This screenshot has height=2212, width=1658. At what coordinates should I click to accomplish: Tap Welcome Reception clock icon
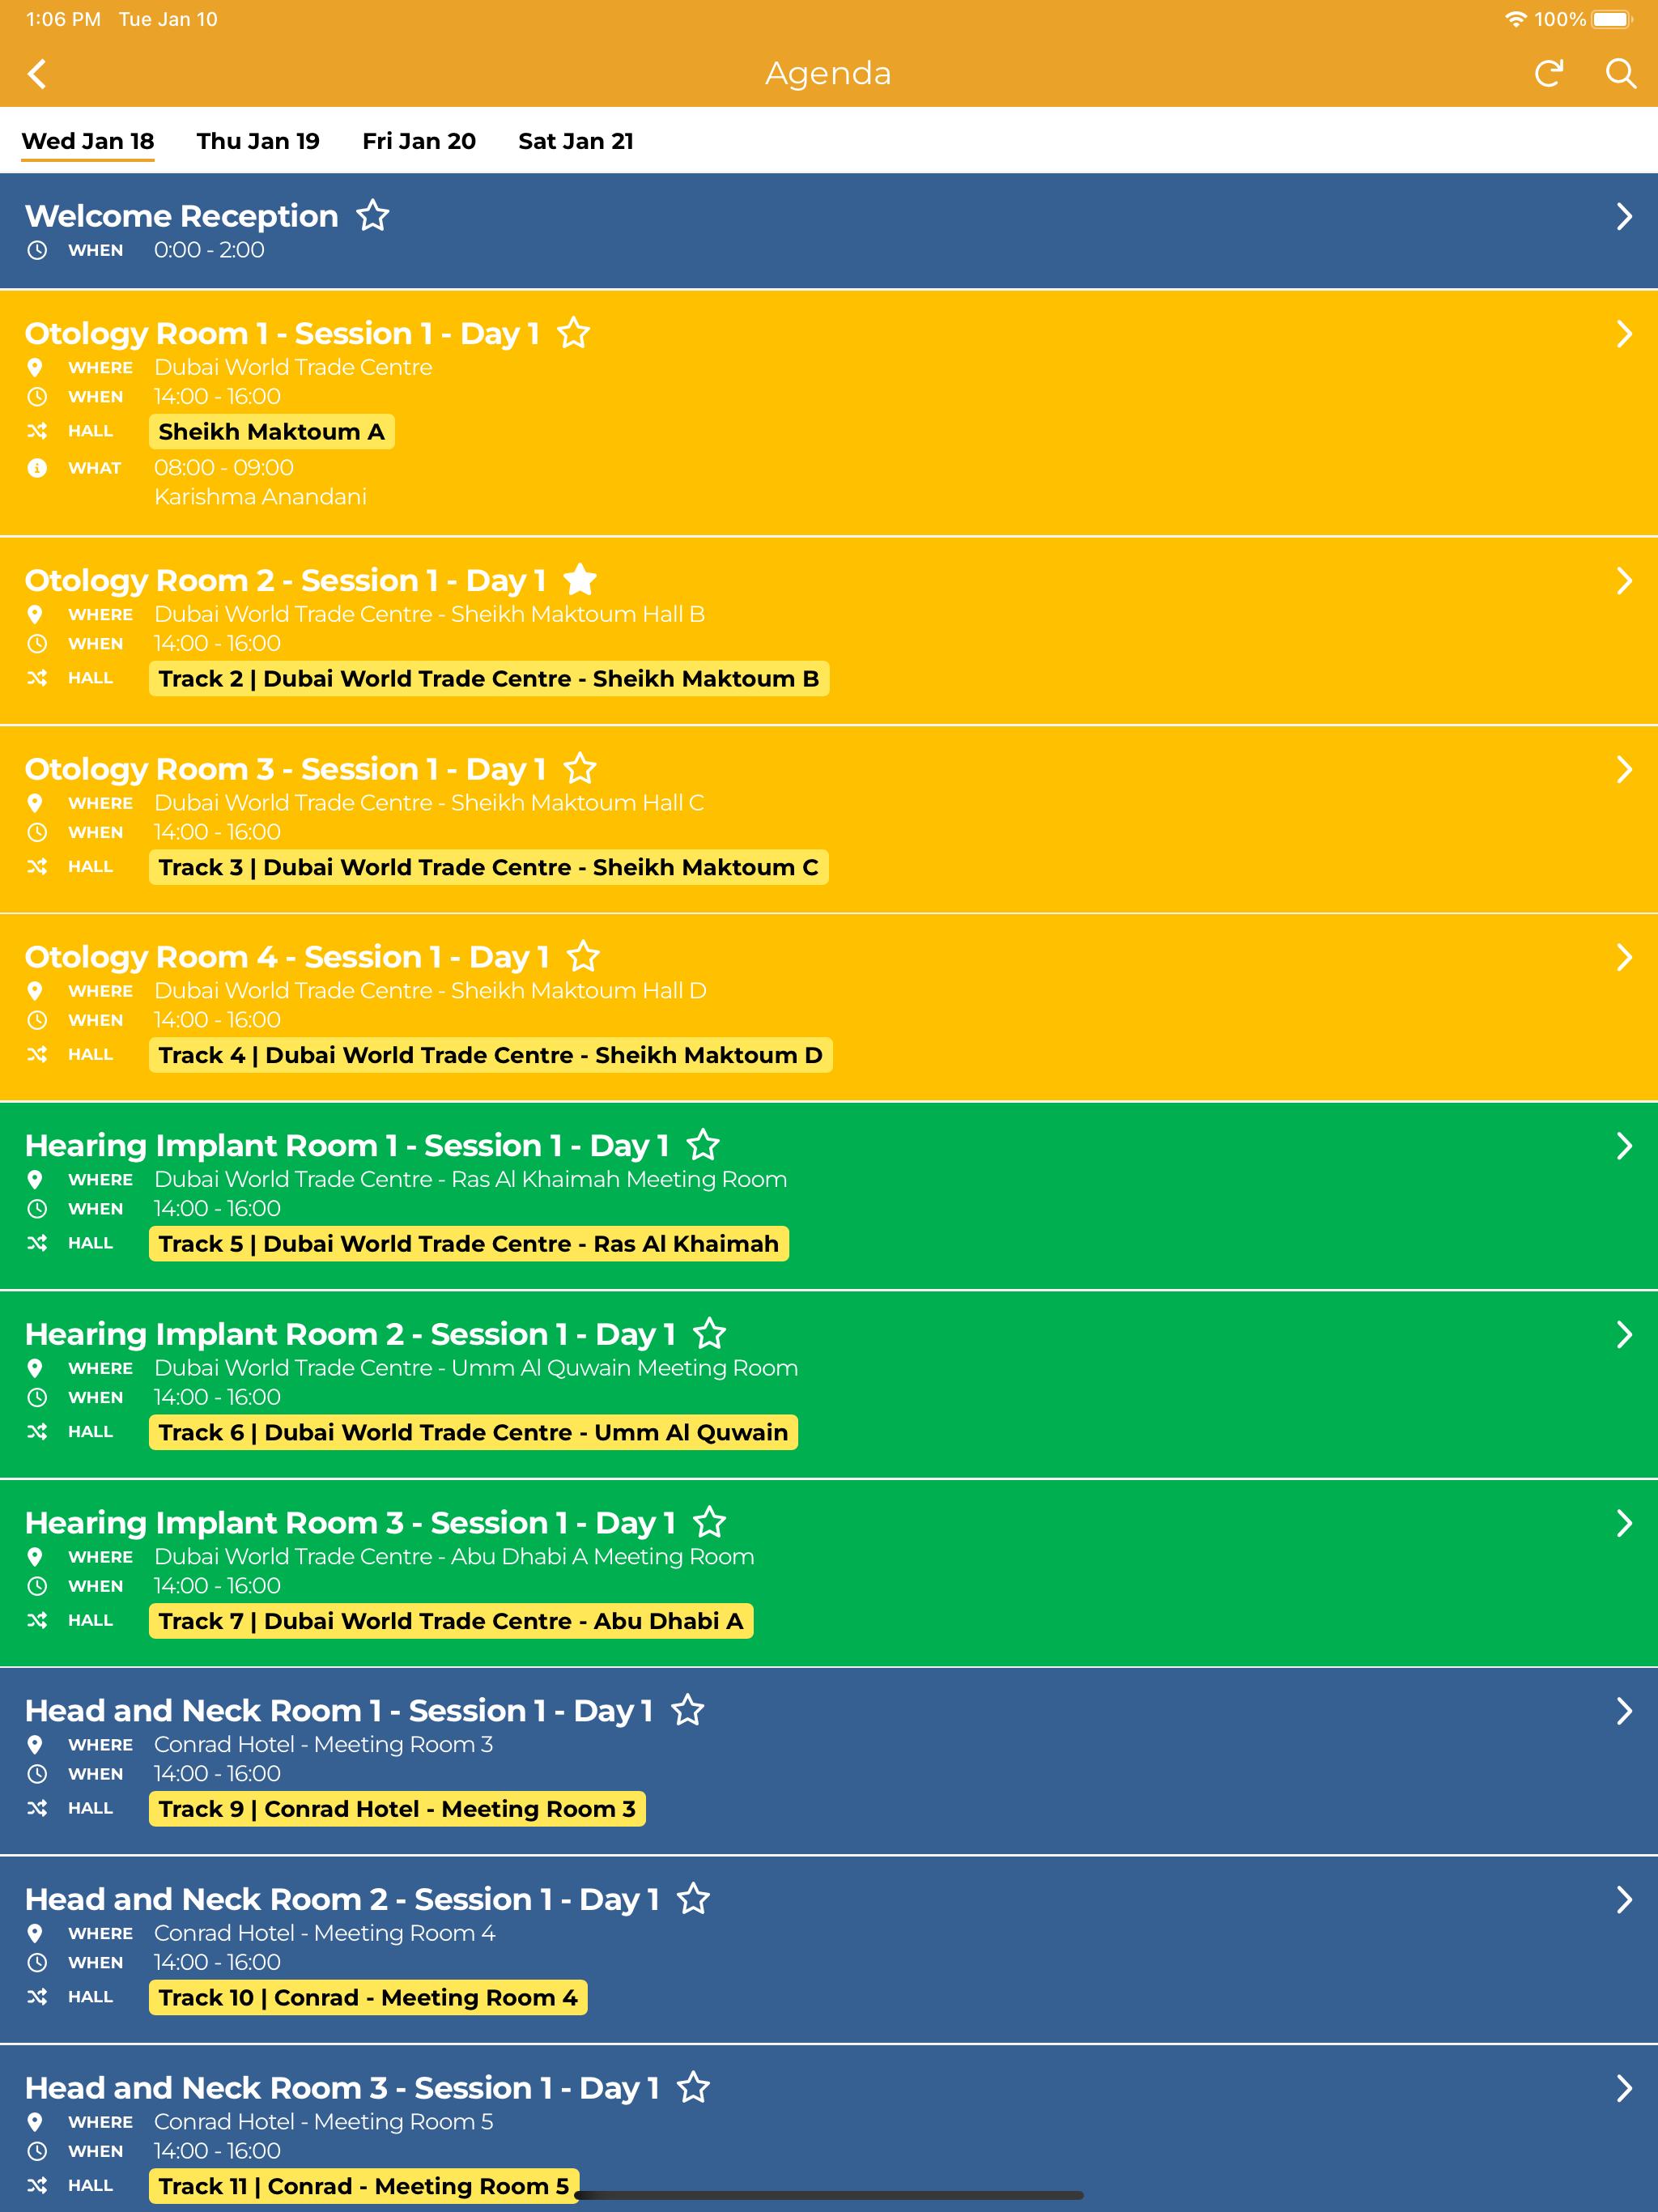(37, 250)
